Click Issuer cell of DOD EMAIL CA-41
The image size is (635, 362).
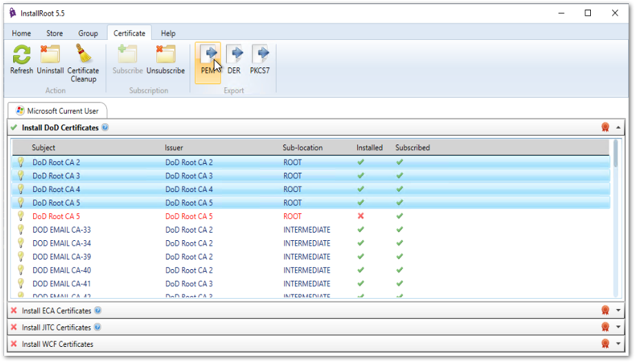click(x=189, y=284)
